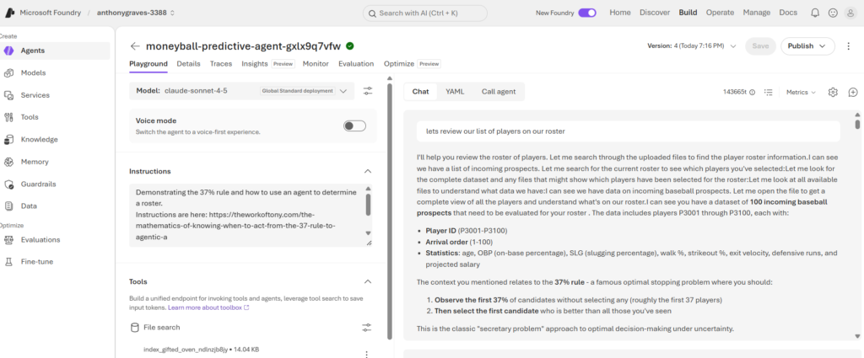The image size is (864, 358).
Task: Open Manage in top navigation
Action: pyautogui.click(x=757, y=13)
